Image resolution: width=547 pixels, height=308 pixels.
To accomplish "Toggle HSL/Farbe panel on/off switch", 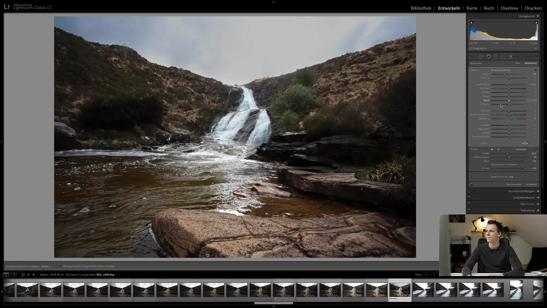I will click(469, 203).
